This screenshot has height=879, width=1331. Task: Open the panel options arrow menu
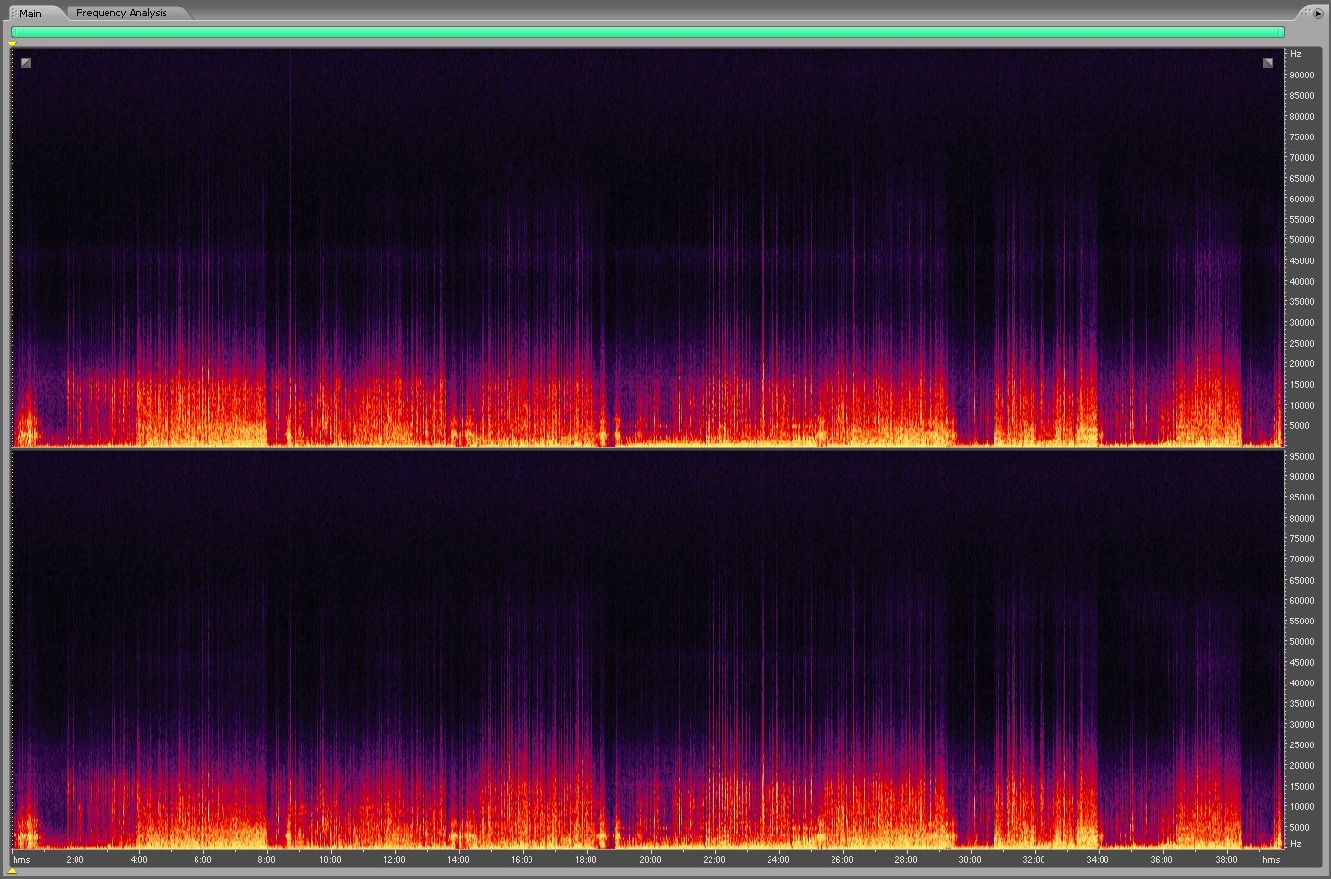pos(1318,14)
